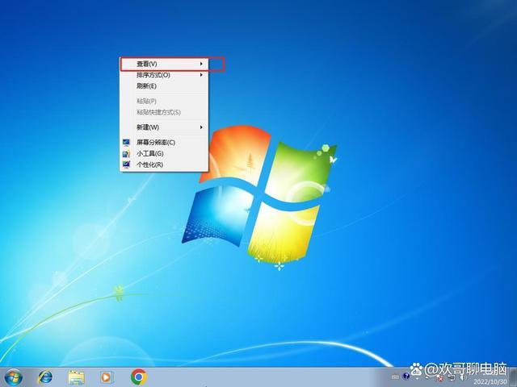Expand the arrow next to 排序方式(O)
The width and height of the screenshot is (517, 387).
point(201,75)
